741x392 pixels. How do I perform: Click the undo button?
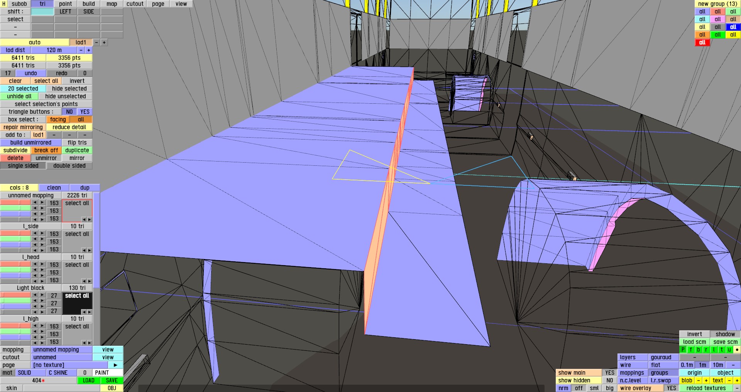pyautogui.click(x=31, y=73)
